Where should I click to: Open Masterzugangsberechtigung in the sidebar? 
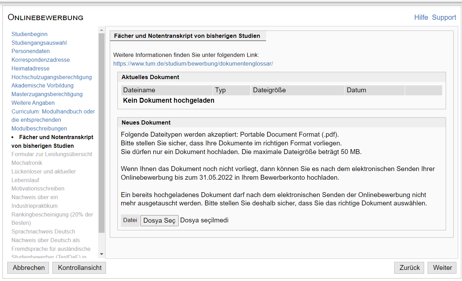pos(47,94)
